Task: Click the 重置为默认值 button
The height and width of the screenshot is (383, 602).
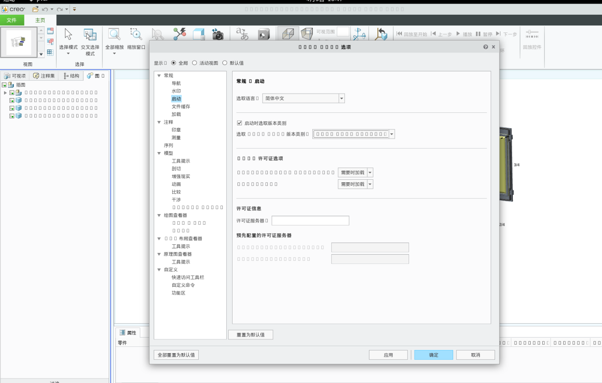Action: [x=250, y=334]
